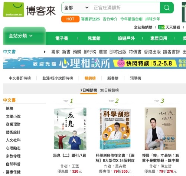Open the TOP 1 炁息 book cover
Screen dimensions: 186x176
[70, 129]
